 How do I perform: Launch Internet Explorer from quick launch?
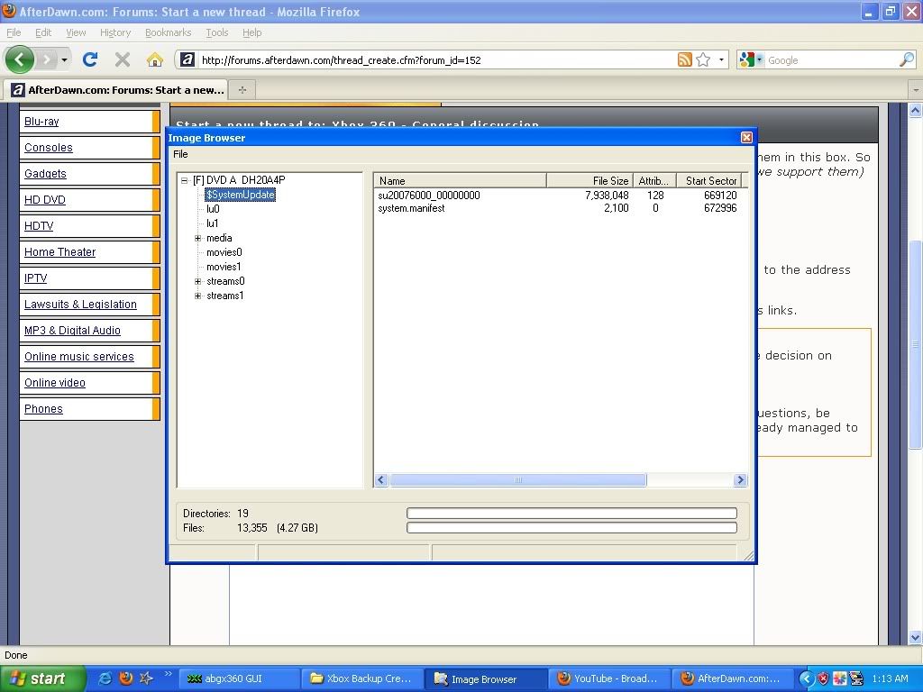pyautogui.click(x=105, y=678)
